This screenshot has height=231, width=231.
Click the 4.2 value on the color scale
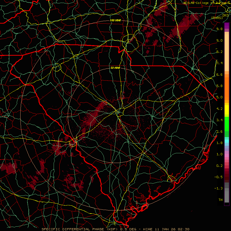click(x=219, y=109)
